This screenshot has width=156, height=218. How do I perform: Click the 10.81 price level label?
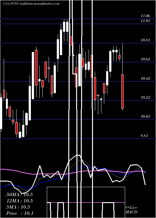coord(146,40)
